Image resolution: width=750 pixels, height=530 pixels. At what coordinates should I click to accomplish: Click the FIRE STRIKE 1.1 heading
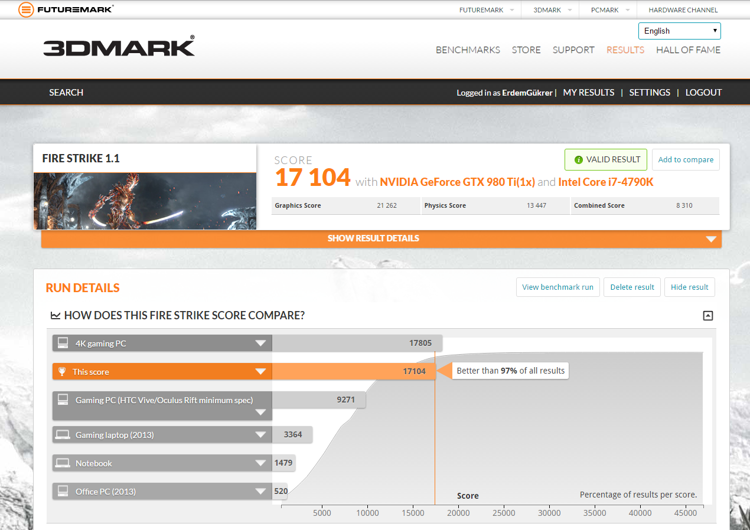[x=81, y=158]
